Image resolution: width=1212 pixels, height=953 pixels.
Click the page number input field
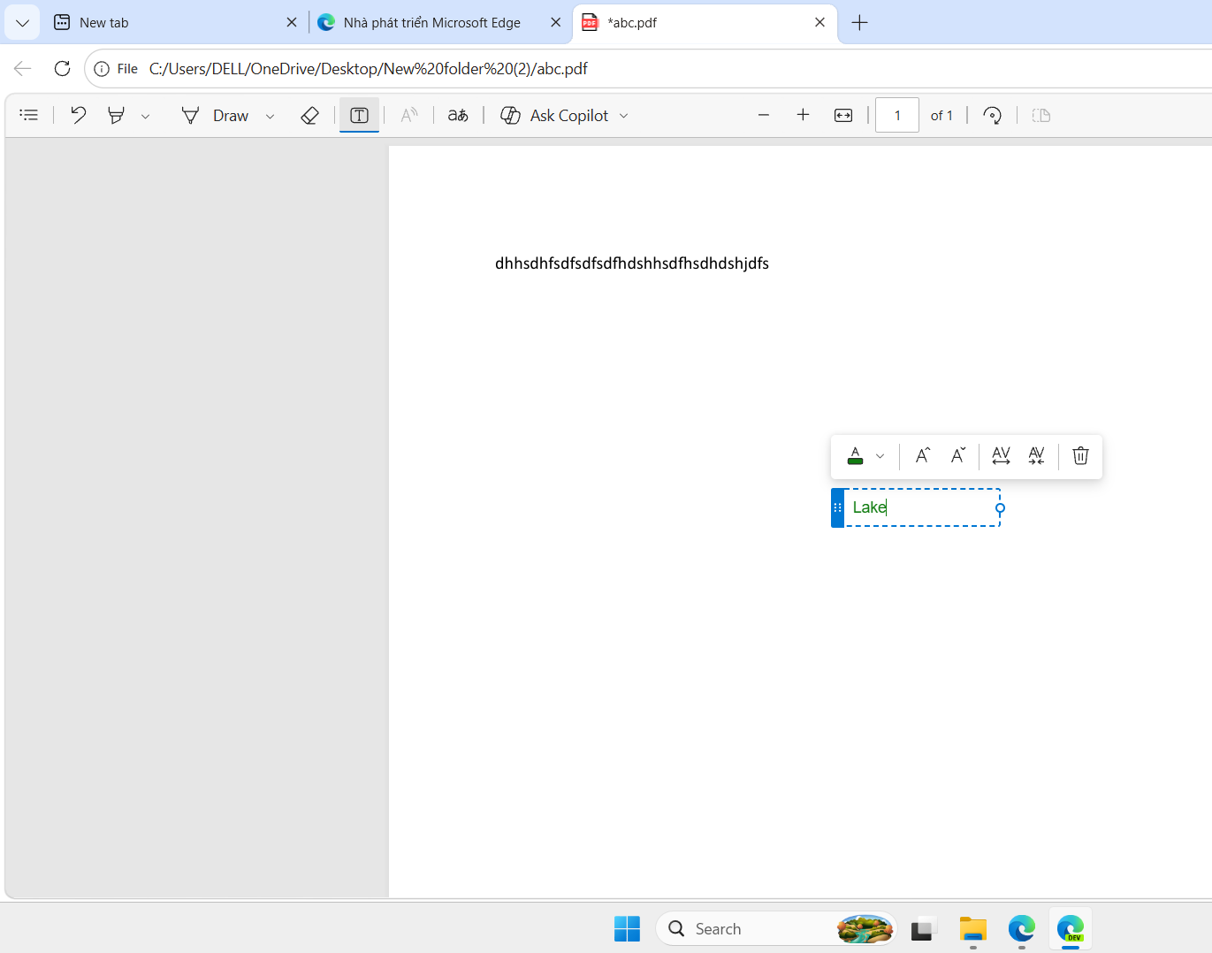[x=897, y=115]
